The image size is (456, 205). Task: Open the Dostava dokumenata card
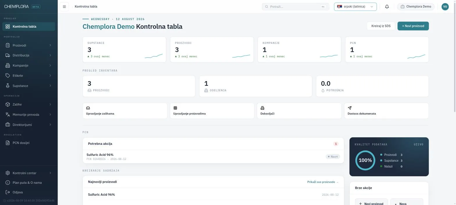click(x=386, y=111)
